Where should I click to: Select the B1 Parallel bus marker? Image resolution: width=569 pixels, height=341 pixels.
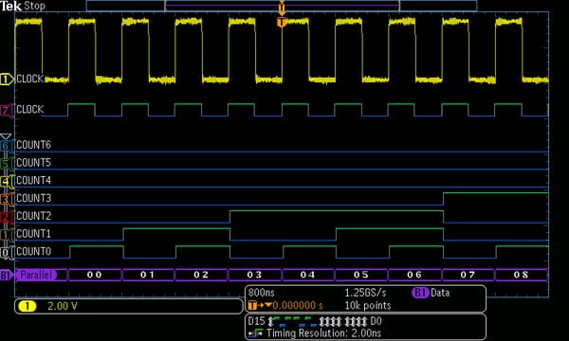click(7, 275)
